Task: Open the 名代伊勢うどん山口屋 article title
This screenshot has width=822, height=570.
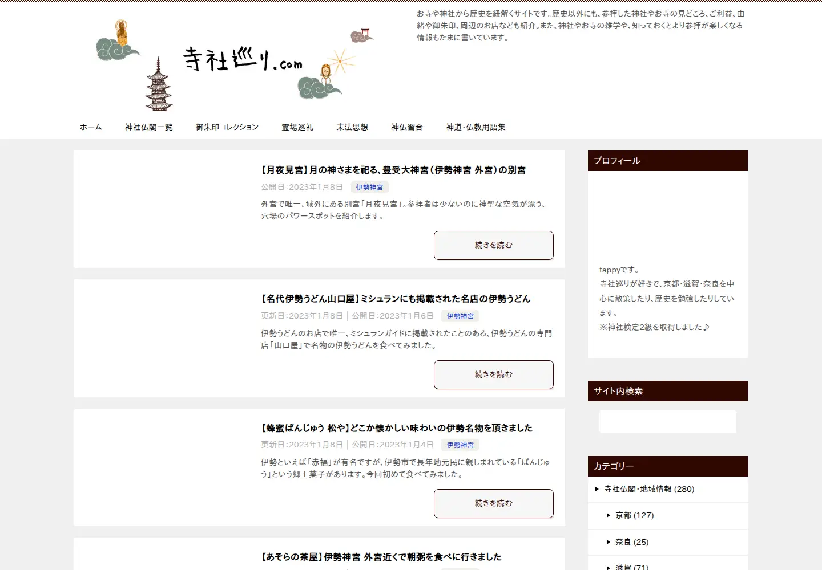Action: [396, 299]
